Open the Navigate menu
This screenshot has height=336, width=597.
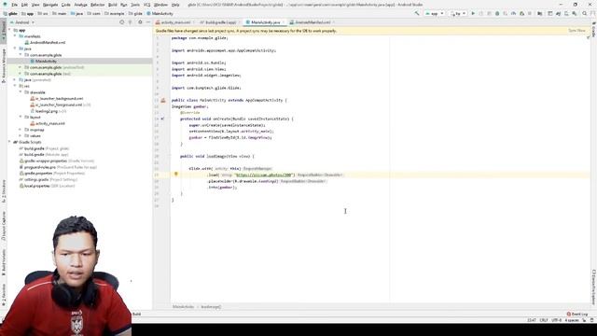pyautogui.click(x=50, y=5)
